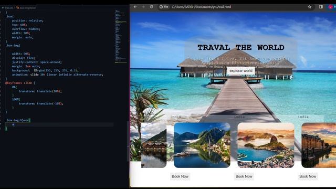336x189 pixels.
Task: Click Book Now under the mountain lake card
Action: (180, 176)
